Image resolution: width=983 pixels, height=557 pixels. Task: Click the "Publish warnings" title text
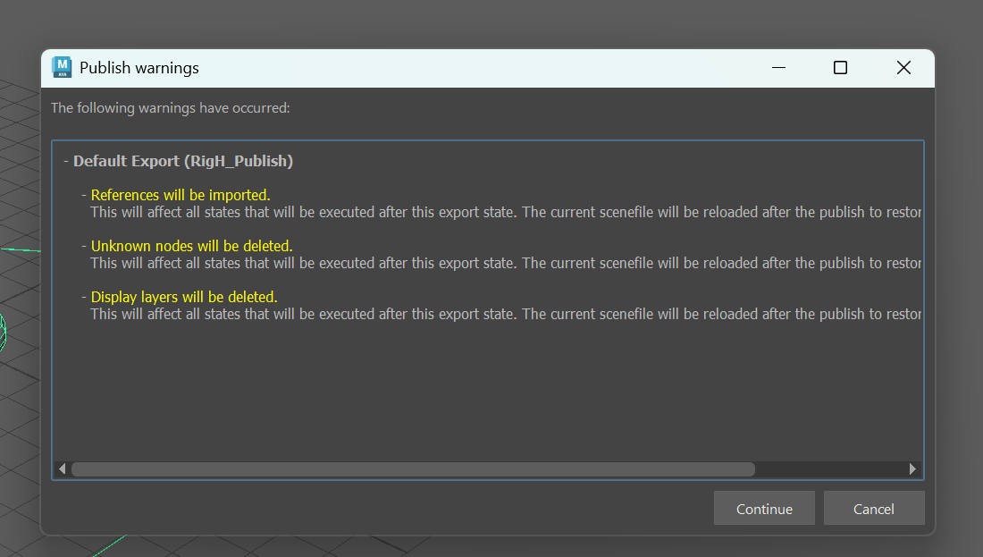139,68
